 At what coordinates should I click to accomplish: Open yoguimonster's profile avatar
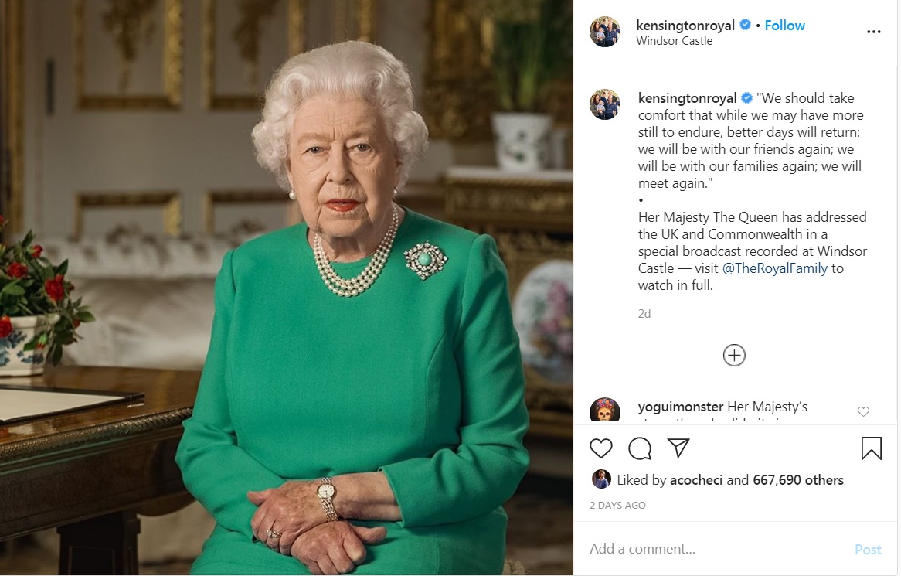(605, 411)
